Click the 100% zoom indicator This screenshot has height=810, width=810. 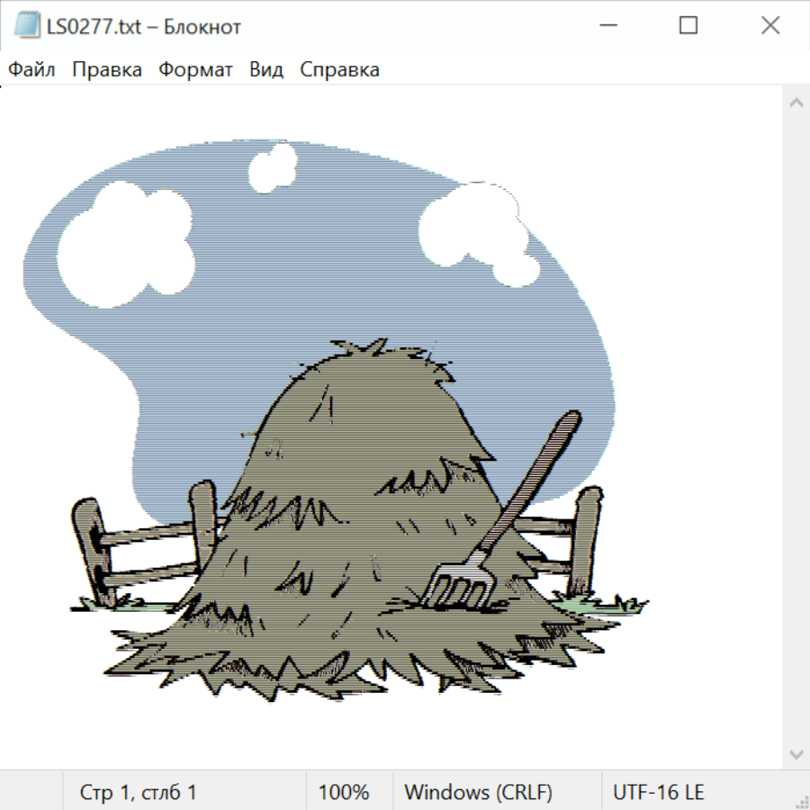[x=344, y=793]
